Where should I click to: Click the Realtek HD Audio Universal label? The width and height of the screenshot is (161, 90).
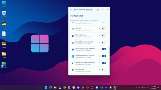(86, 62)
